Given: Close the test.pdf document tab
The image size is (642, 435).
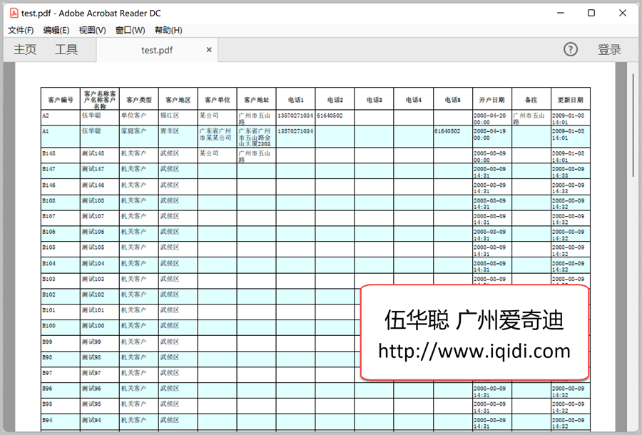Looking at the screenshot, I should pos(209,50).
